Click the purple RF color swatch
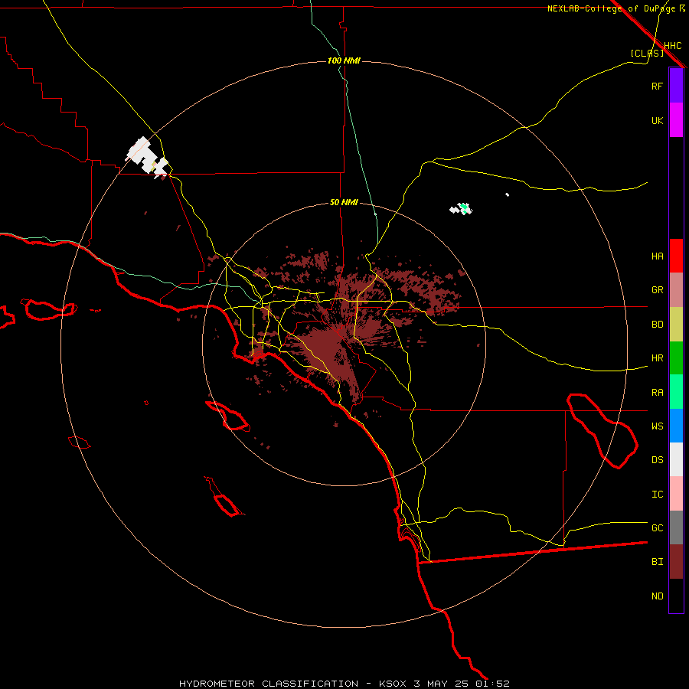Image resolution: width=689 pixels, height=689 pixels. click(x=676, y=86)
